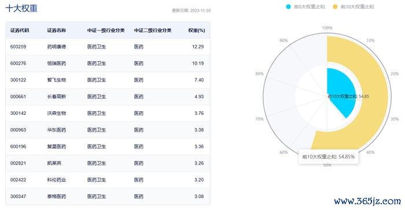Click the 90% label on the chart
This screenshot has width=405, height=210.
coord(283,40)
